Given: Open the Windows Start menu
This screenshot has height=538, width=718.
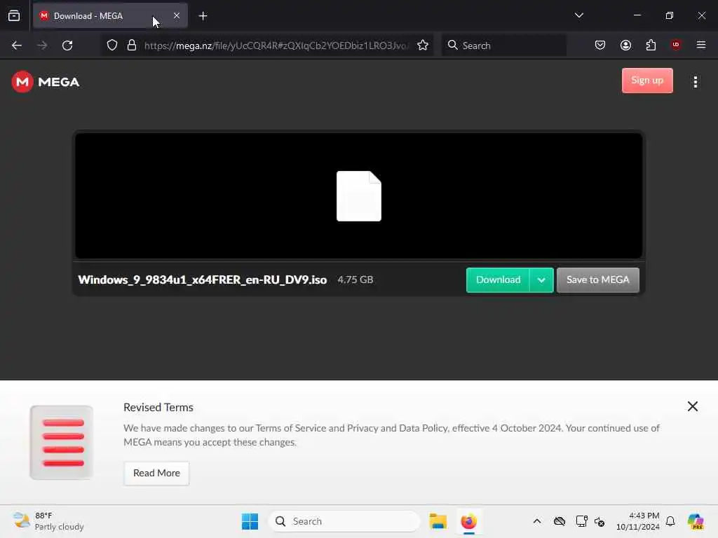Looking at the screenshot, I should point(250,521).
